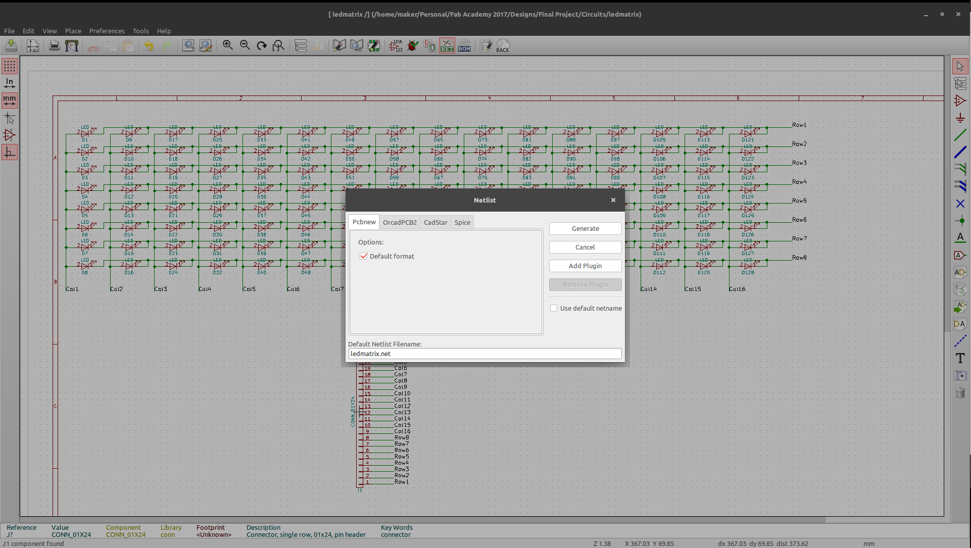The height and width of the screenshot is (548, 971).
Task: Plot the schematic icon
Action: click(72, 46)
